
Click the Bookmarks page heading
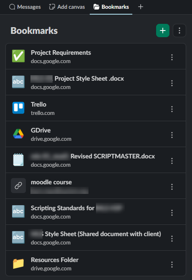click(x=34, y=31)
